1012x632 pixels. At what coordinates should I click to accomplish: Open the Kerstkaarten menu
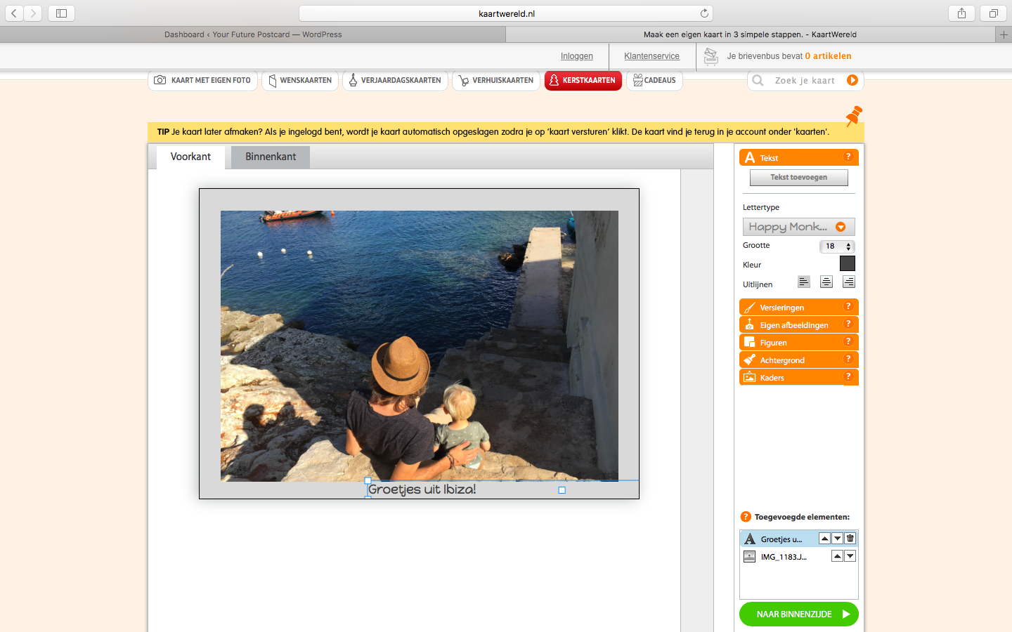point(583,80)
